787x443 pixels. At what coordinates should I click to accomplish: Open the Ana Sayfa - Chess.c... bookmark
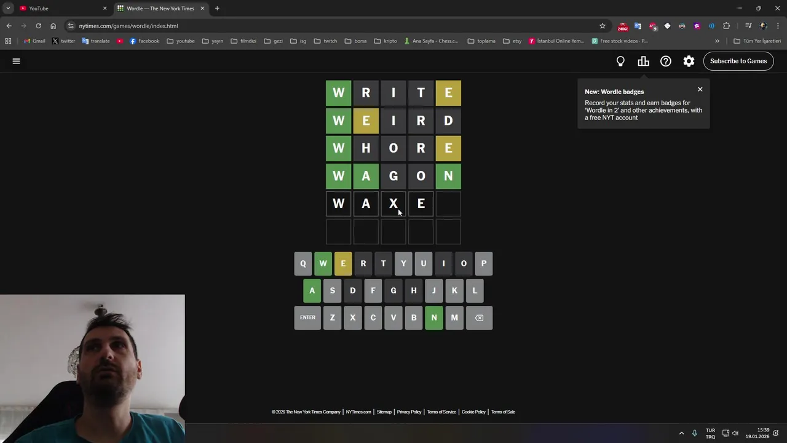431,41
